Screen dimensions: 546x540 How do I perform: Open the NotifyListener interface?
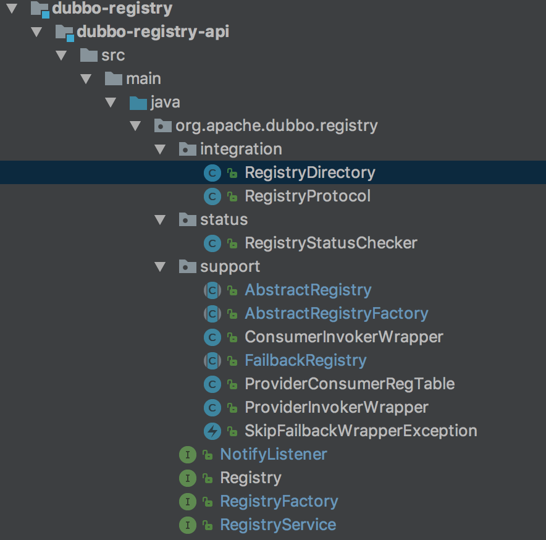click(x=274, y=455)
